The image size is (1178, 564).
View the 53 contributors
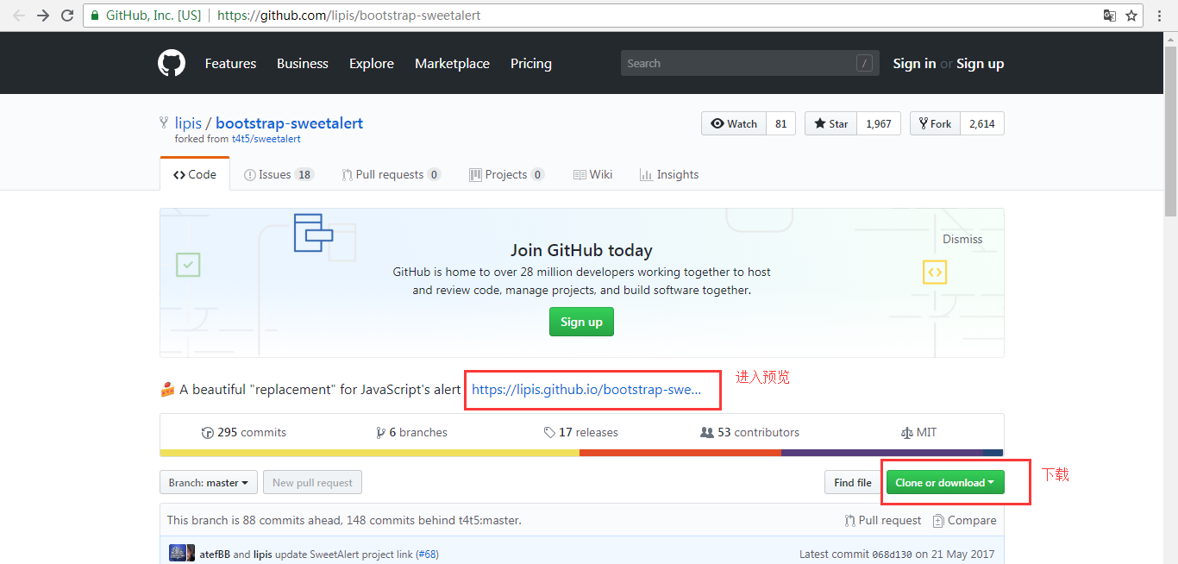tap(750, 433)
